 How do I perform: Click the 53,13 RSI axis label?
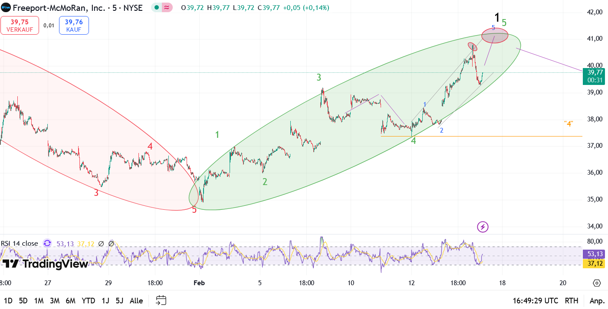(x=593, y=254)
